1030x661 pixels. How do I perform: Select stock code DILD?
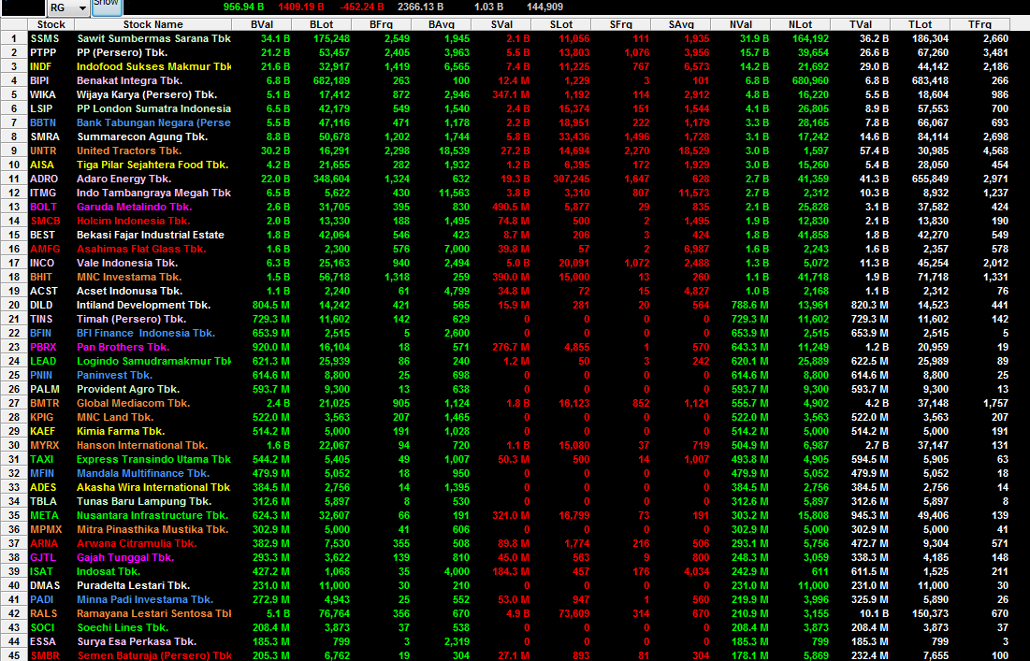41,305
